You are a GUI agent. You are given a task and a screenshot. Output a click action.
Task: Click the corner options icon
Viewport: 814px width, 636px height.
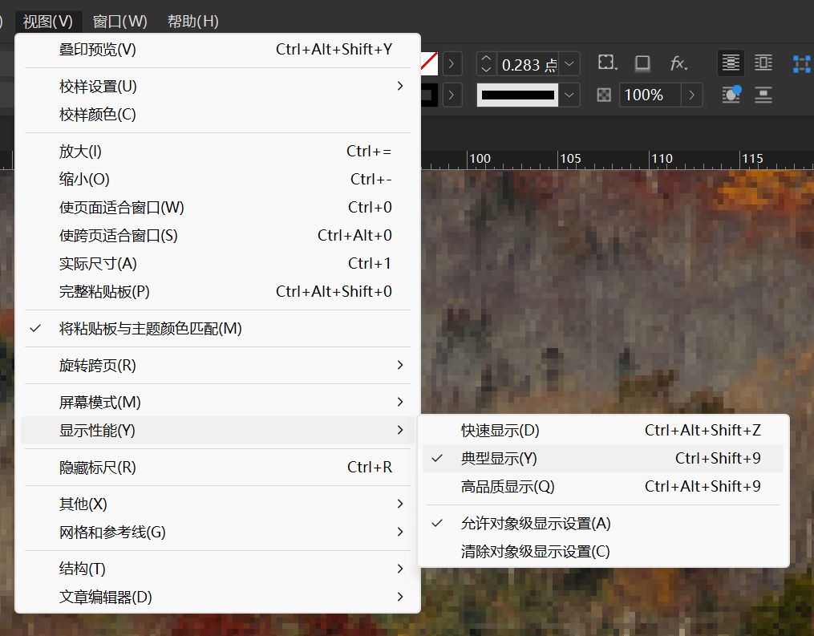click(606, 63)
